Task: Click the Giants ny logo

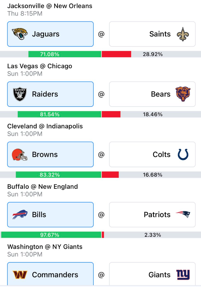Action: (183, 275)
